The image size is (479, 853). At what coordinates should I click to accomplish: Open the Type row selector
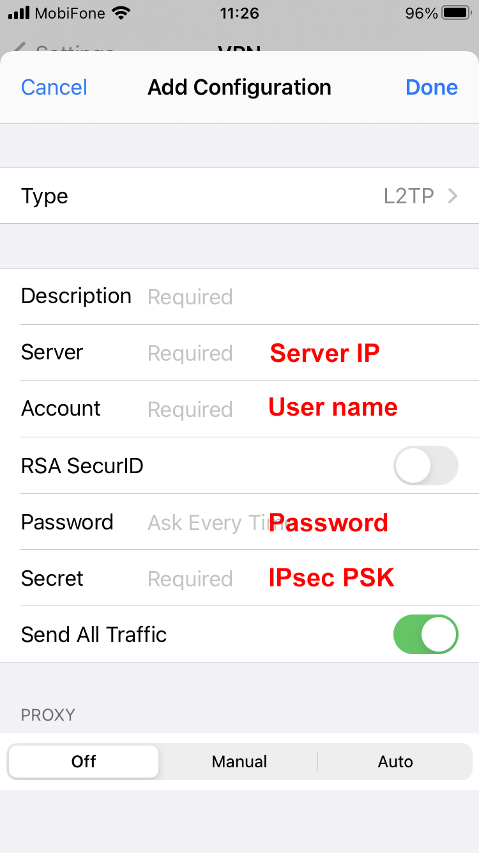point(240,196)
